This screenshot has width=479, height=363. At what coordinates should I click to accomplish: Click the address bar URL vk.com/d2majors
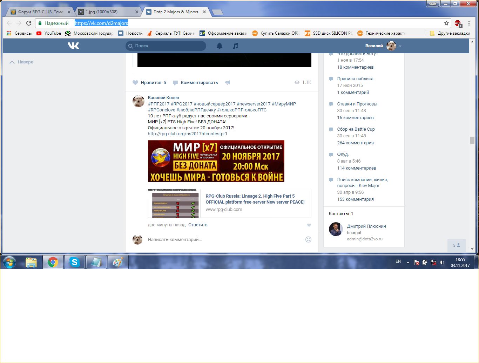click(101, 23)
